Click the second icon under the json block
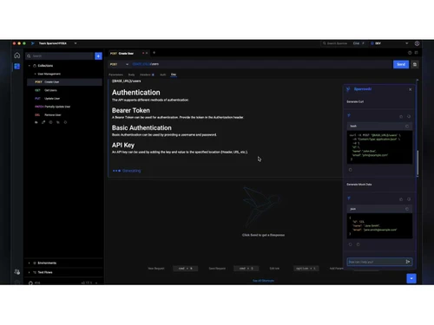 [x=358, y=244]
